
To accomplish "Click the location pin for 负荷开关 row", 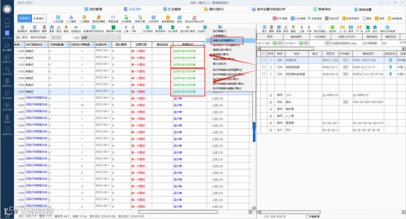I will point(391,60).
